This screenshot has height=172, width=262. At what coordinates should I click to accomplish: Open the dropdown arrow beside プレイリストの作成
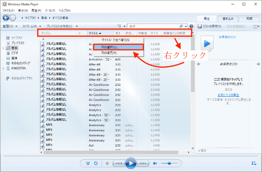coord(77,26)
